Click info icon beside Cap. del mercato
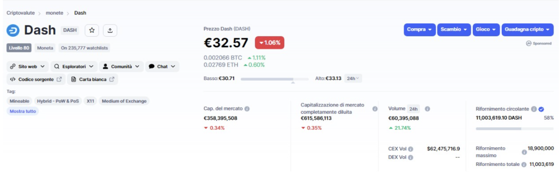 (247, 109)
